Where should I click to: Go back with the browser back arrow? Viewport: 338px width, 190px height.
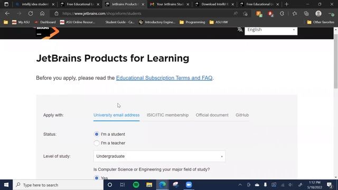pyautogui.click(x=7, y=14)
